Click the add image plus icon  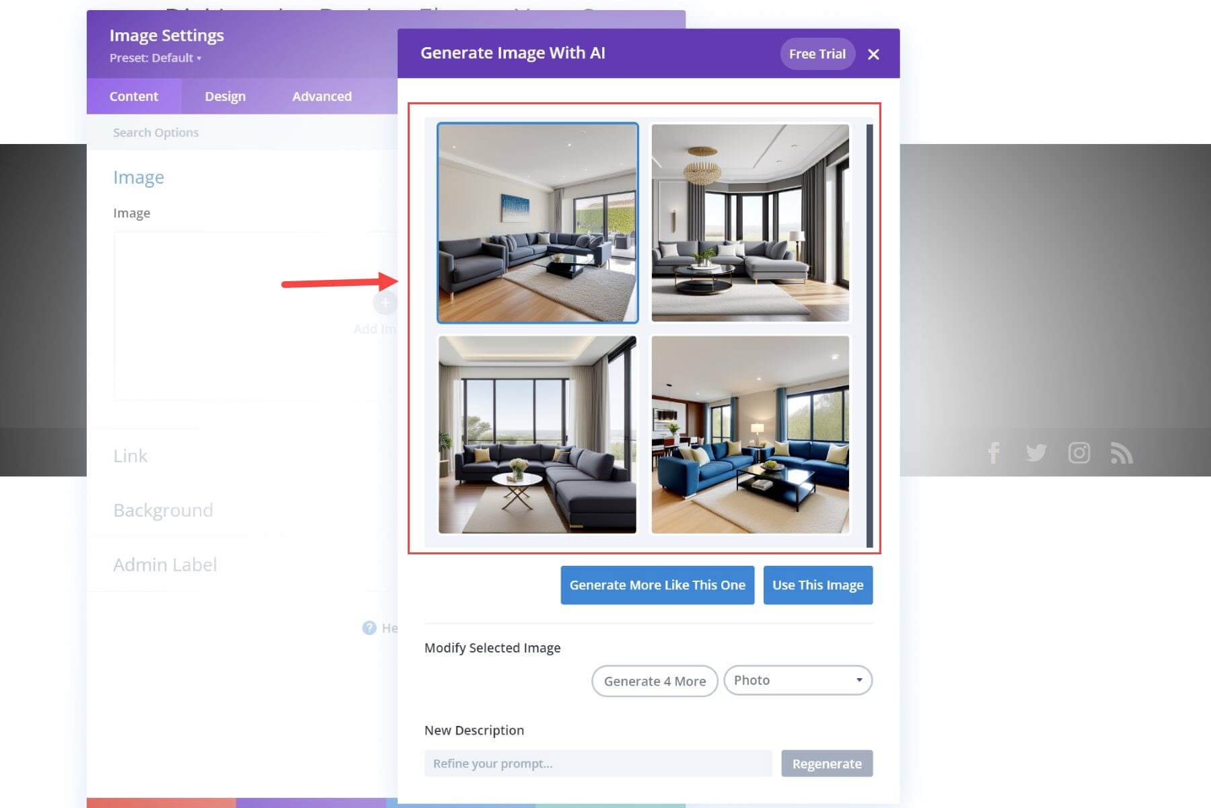[386, 303]
